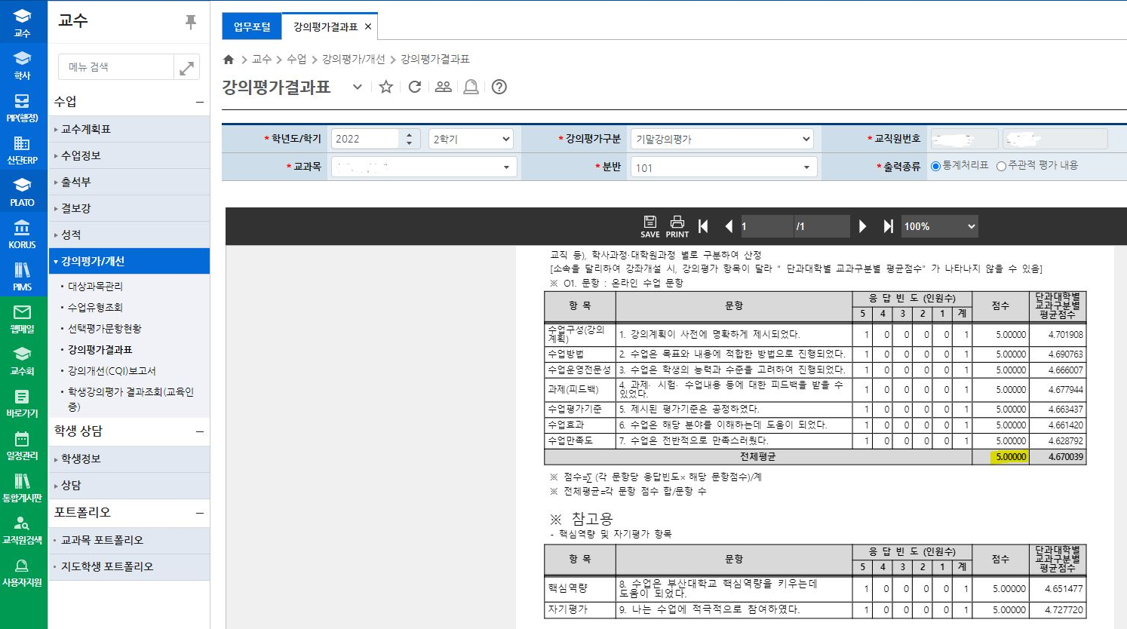
Task: Click the SAVE icon in report toolbar
Action: [x=649, y=226]
